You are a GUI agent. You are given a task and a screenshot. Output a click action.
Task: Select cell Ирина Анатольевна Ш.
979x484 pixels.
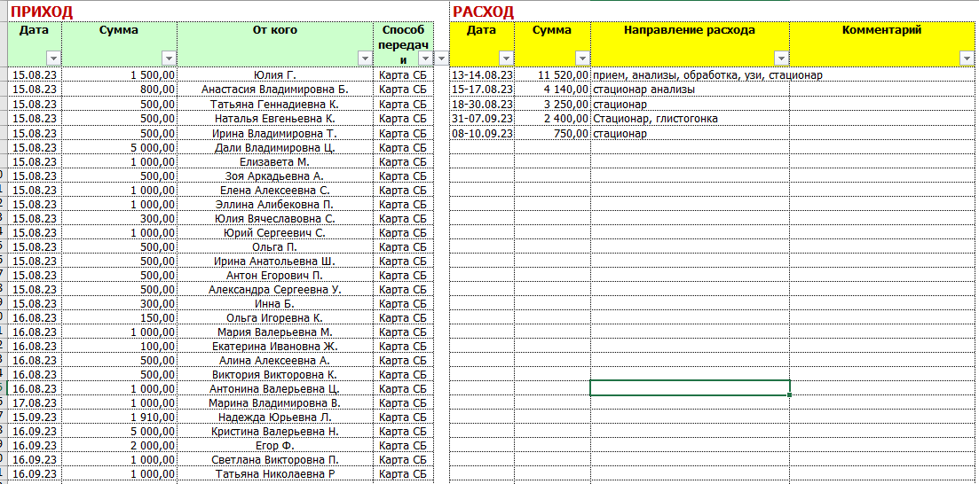[275, 261]
